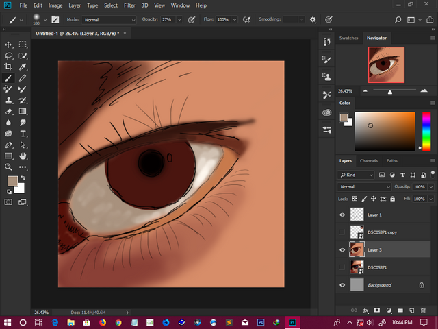Pick the Eyedropper tool

[x=23, y=66]
